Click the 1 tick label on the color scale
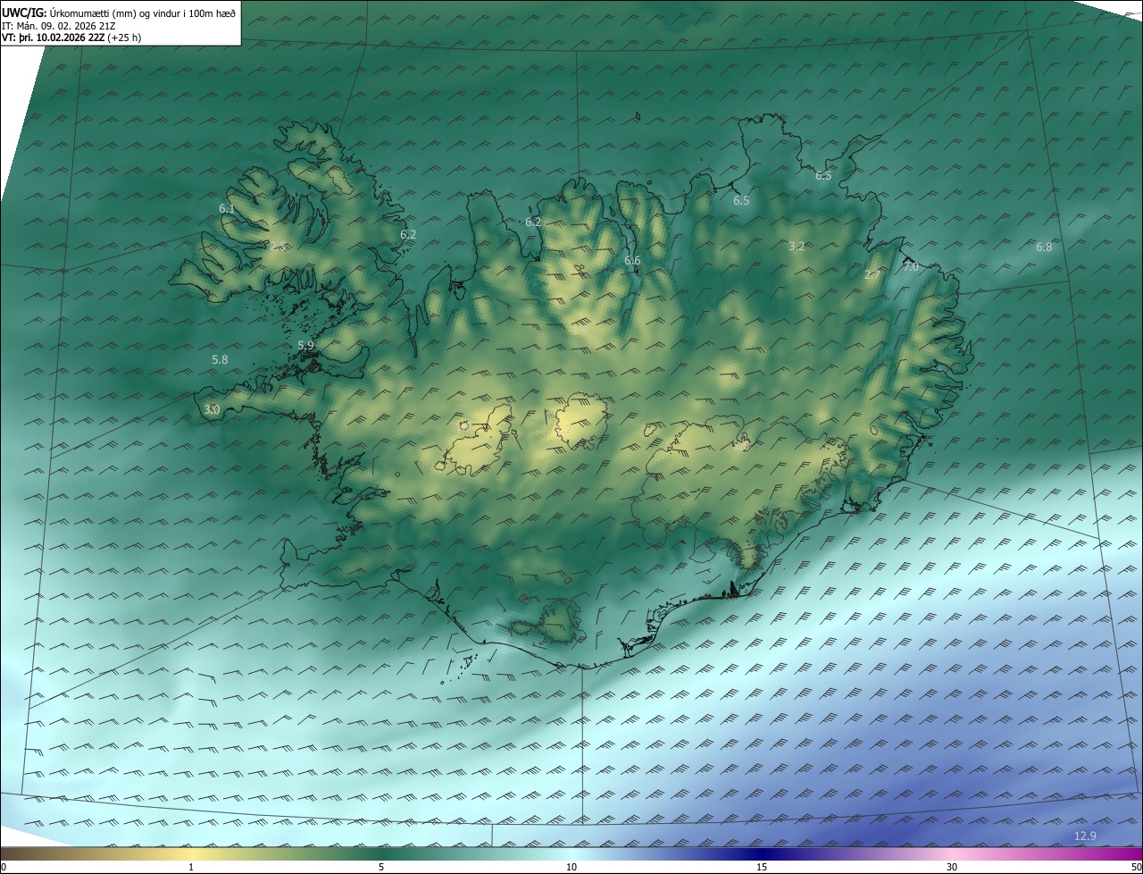 [191, 867]
